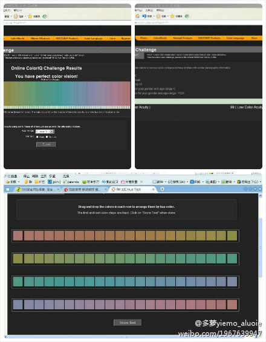Click the blue back arrow in right browser
Viewport: 266px width, 342px height.
coord(144,16)
